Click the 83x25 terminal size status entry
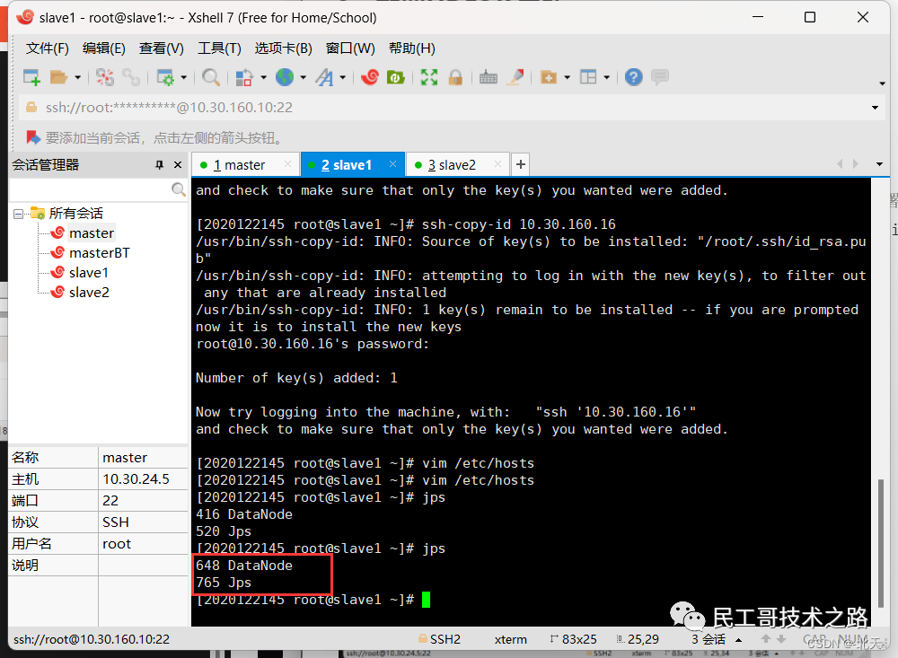This screenshot has width=898, height=658. coord(573,639)
